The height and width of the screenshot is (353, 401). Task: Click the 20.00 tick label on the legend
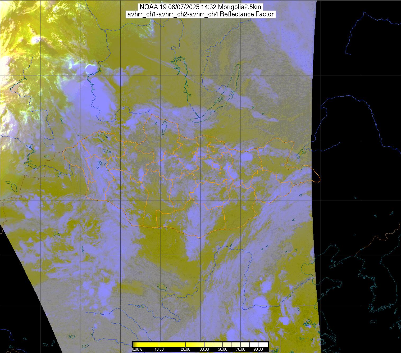coord(186,350)
